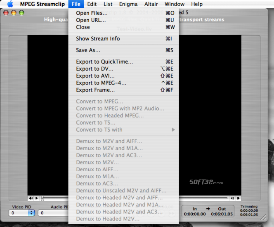Select Export Frame...

click(123, 90)
